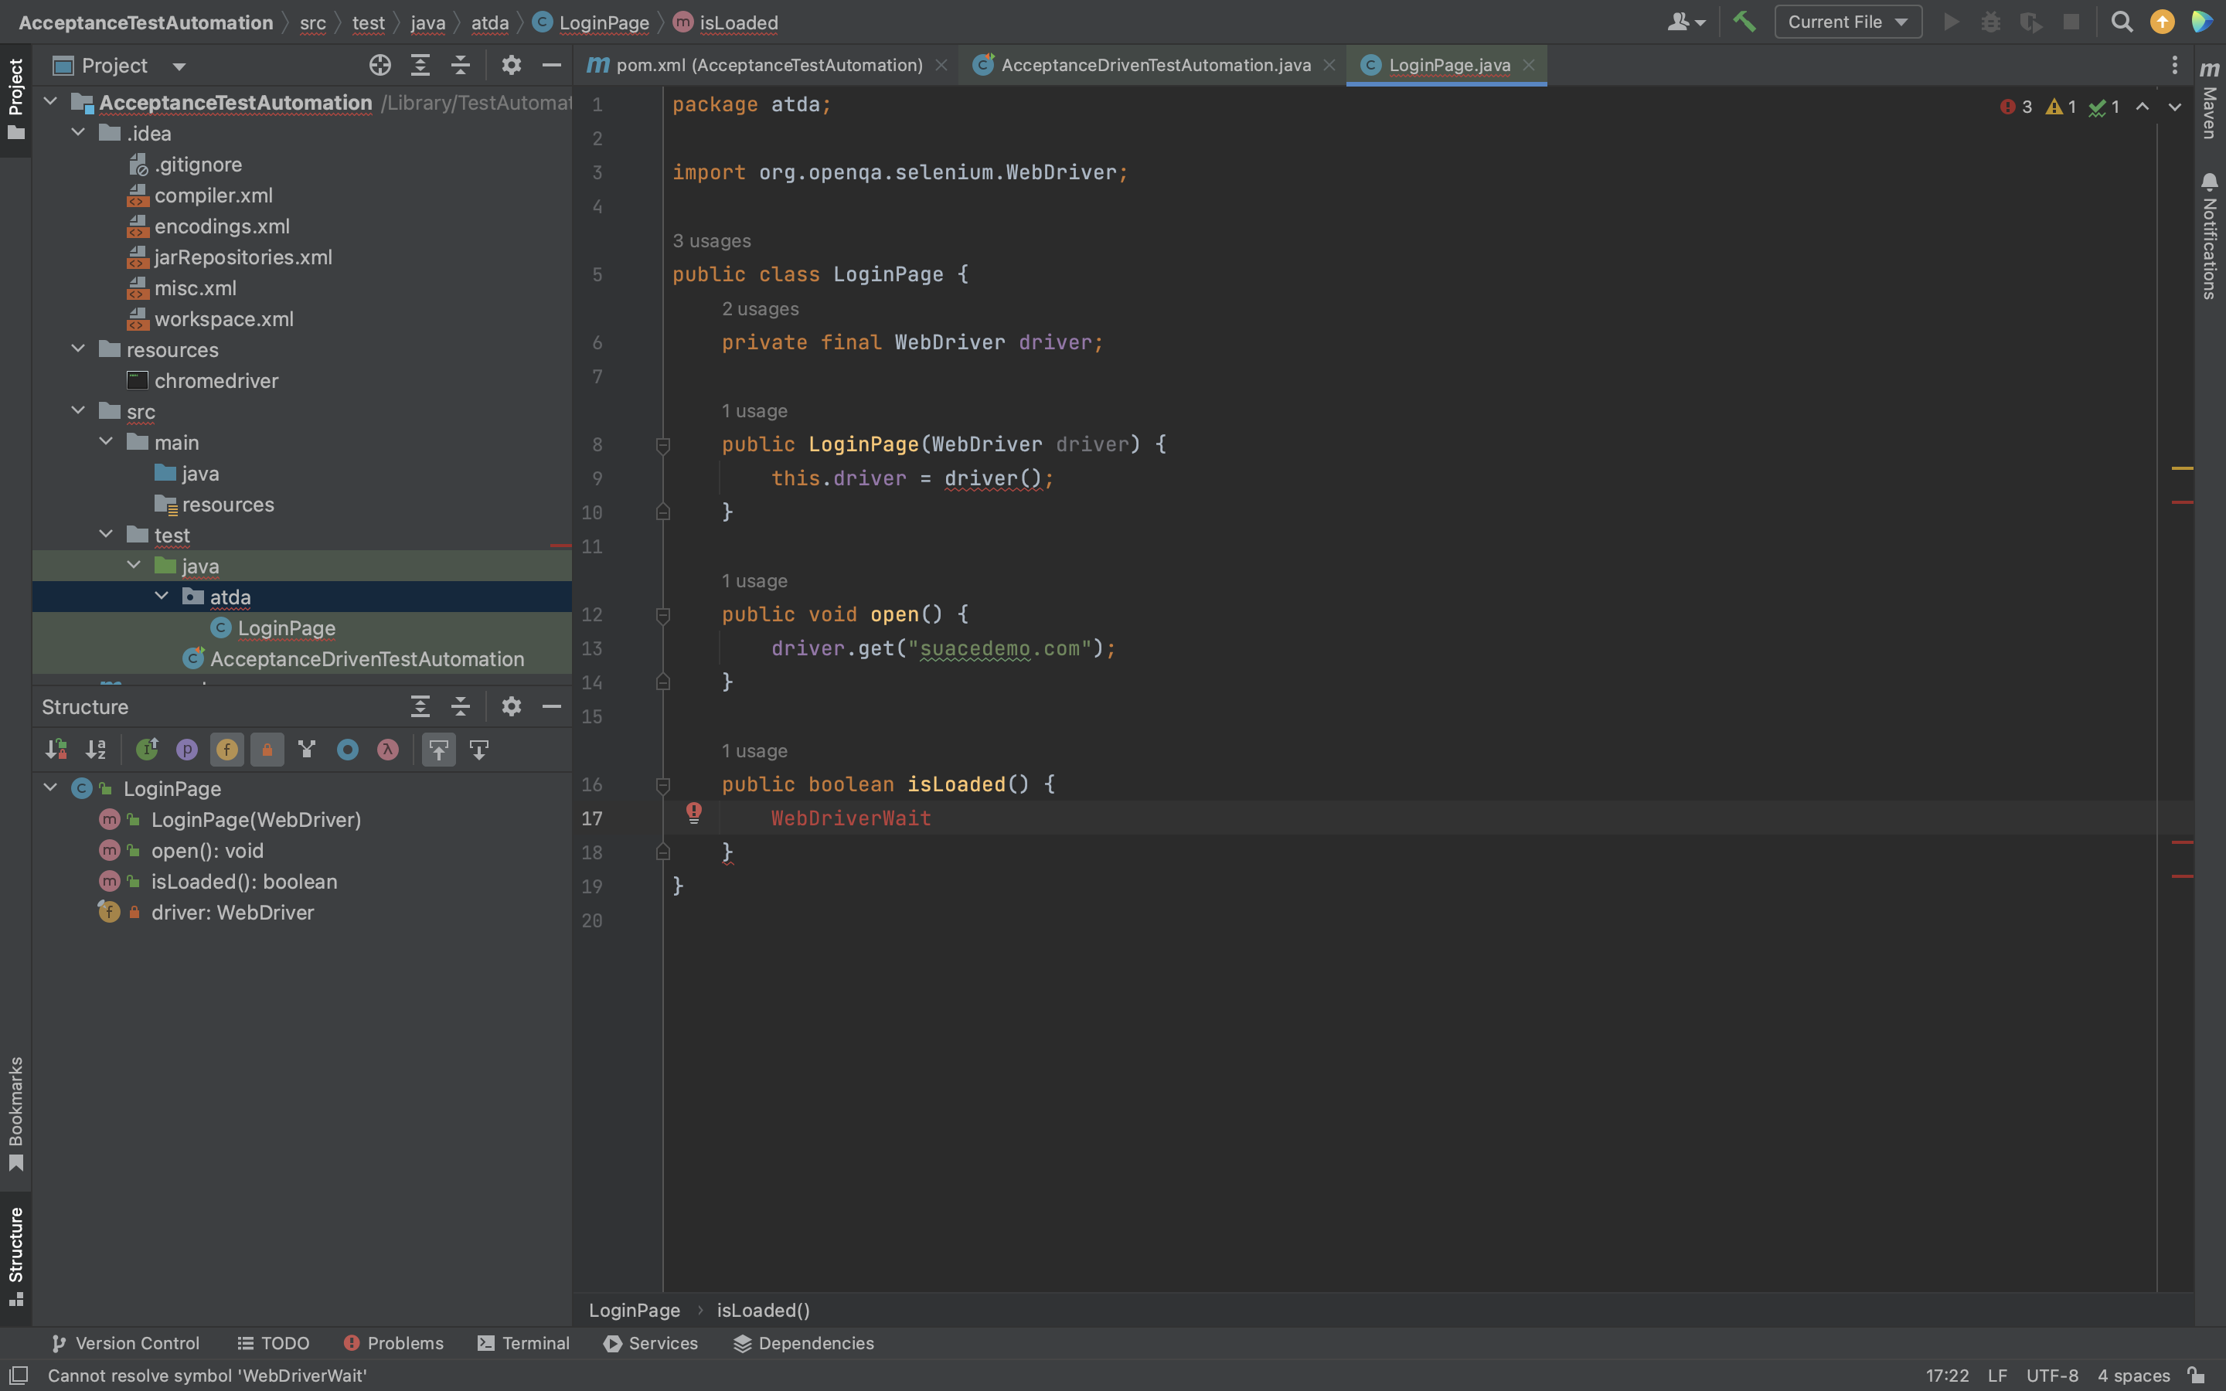The height and width of the screenshot is (1391, 2226).
Task: Collapse the main folder node
Action: [x=106, y=441]
